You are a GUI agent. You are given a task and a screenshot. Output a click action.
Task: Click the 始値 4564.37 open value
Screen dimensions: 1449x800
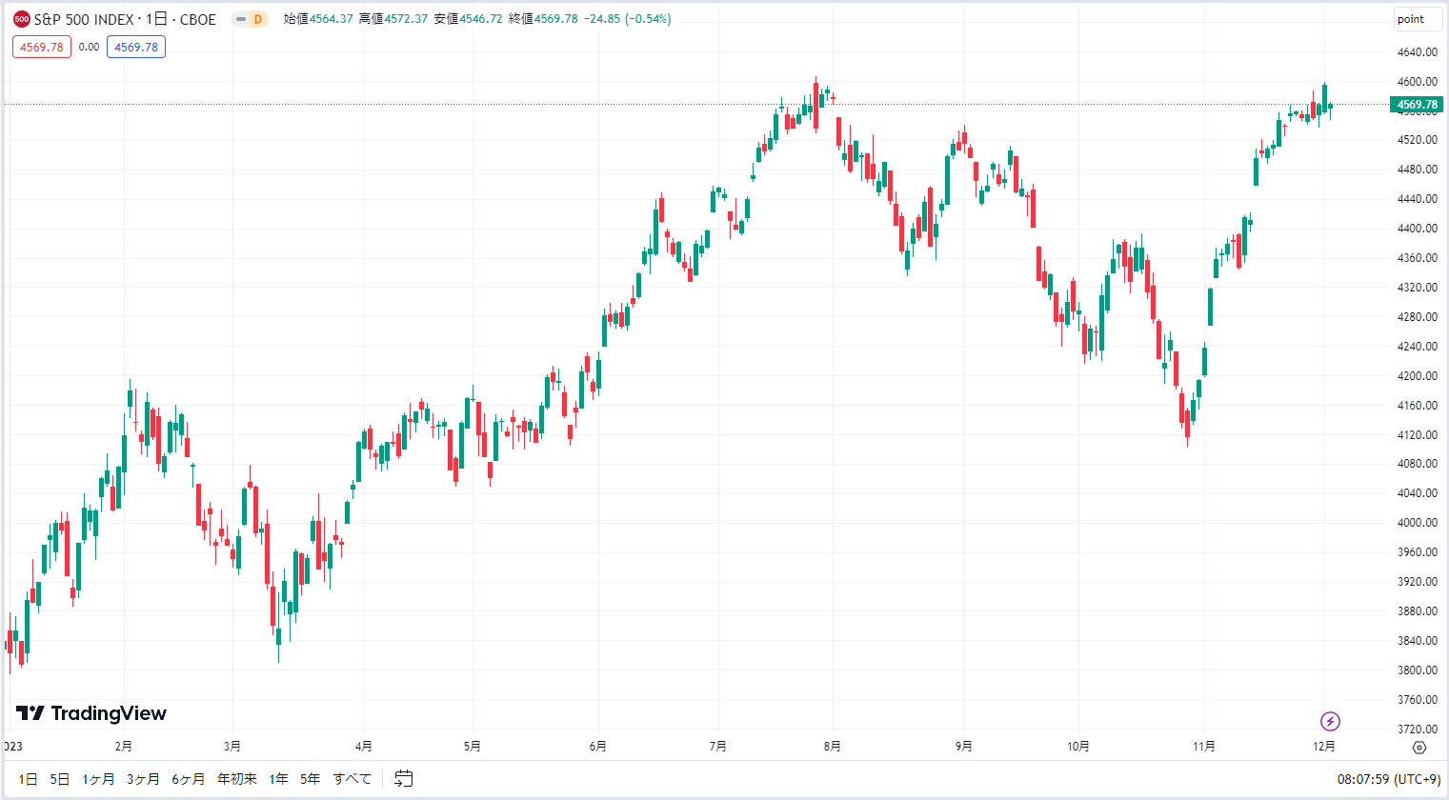click(318, 19)
